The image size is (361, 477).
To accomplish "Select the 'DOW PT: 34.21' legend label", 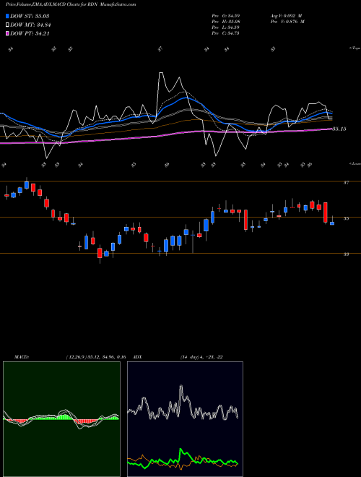I will [x=30, y=34].
